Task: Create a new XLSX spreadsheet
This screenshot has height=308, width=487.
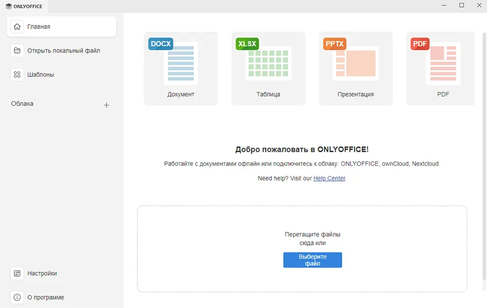Action: [268, 68]
